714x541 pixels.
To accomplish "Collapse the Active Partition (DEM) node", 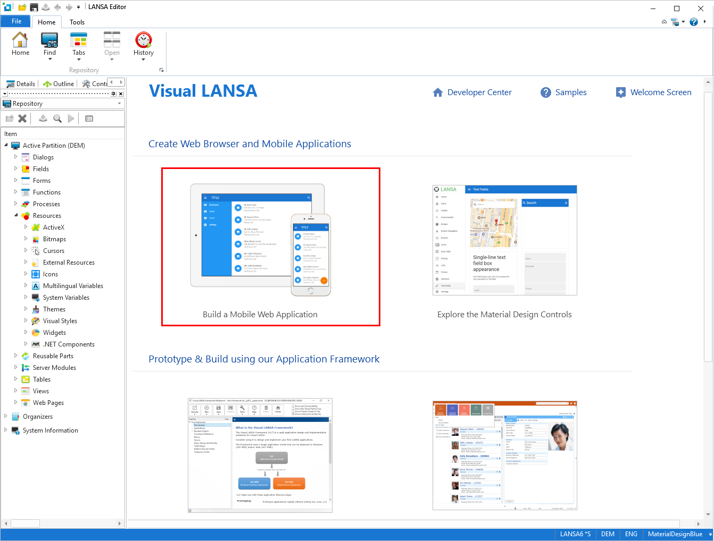I will pos(6,145).
